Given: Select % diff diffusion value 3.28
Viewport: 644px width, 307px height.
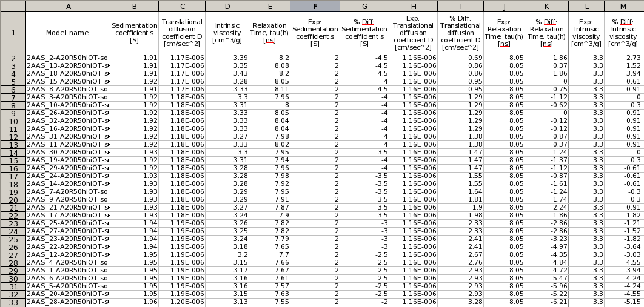Looking at the screenshot, I should point(460,302).
